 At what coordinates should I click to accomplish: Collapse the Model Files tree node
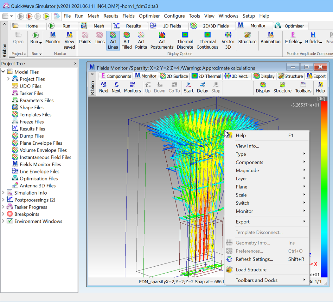(x=3, y=72)
